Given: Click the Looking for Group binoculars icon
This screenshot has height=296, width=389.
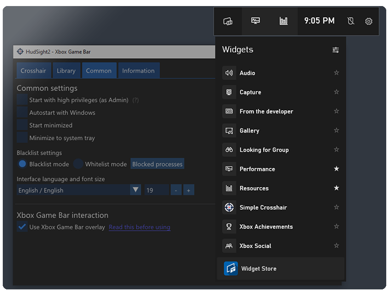Looking at the screenshot, I should click(229, 150).
